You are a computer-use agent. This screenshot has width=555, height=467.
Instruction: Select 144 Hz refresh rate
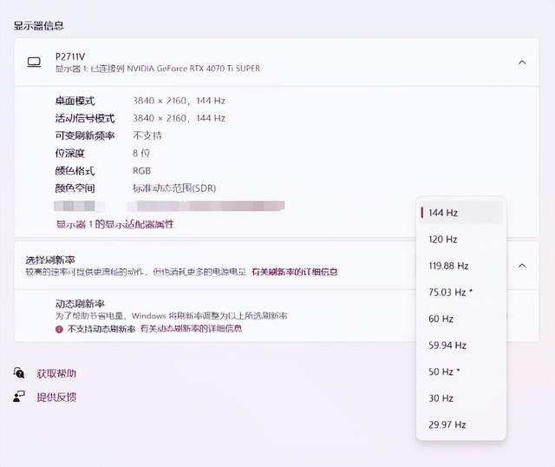(460, 213)
